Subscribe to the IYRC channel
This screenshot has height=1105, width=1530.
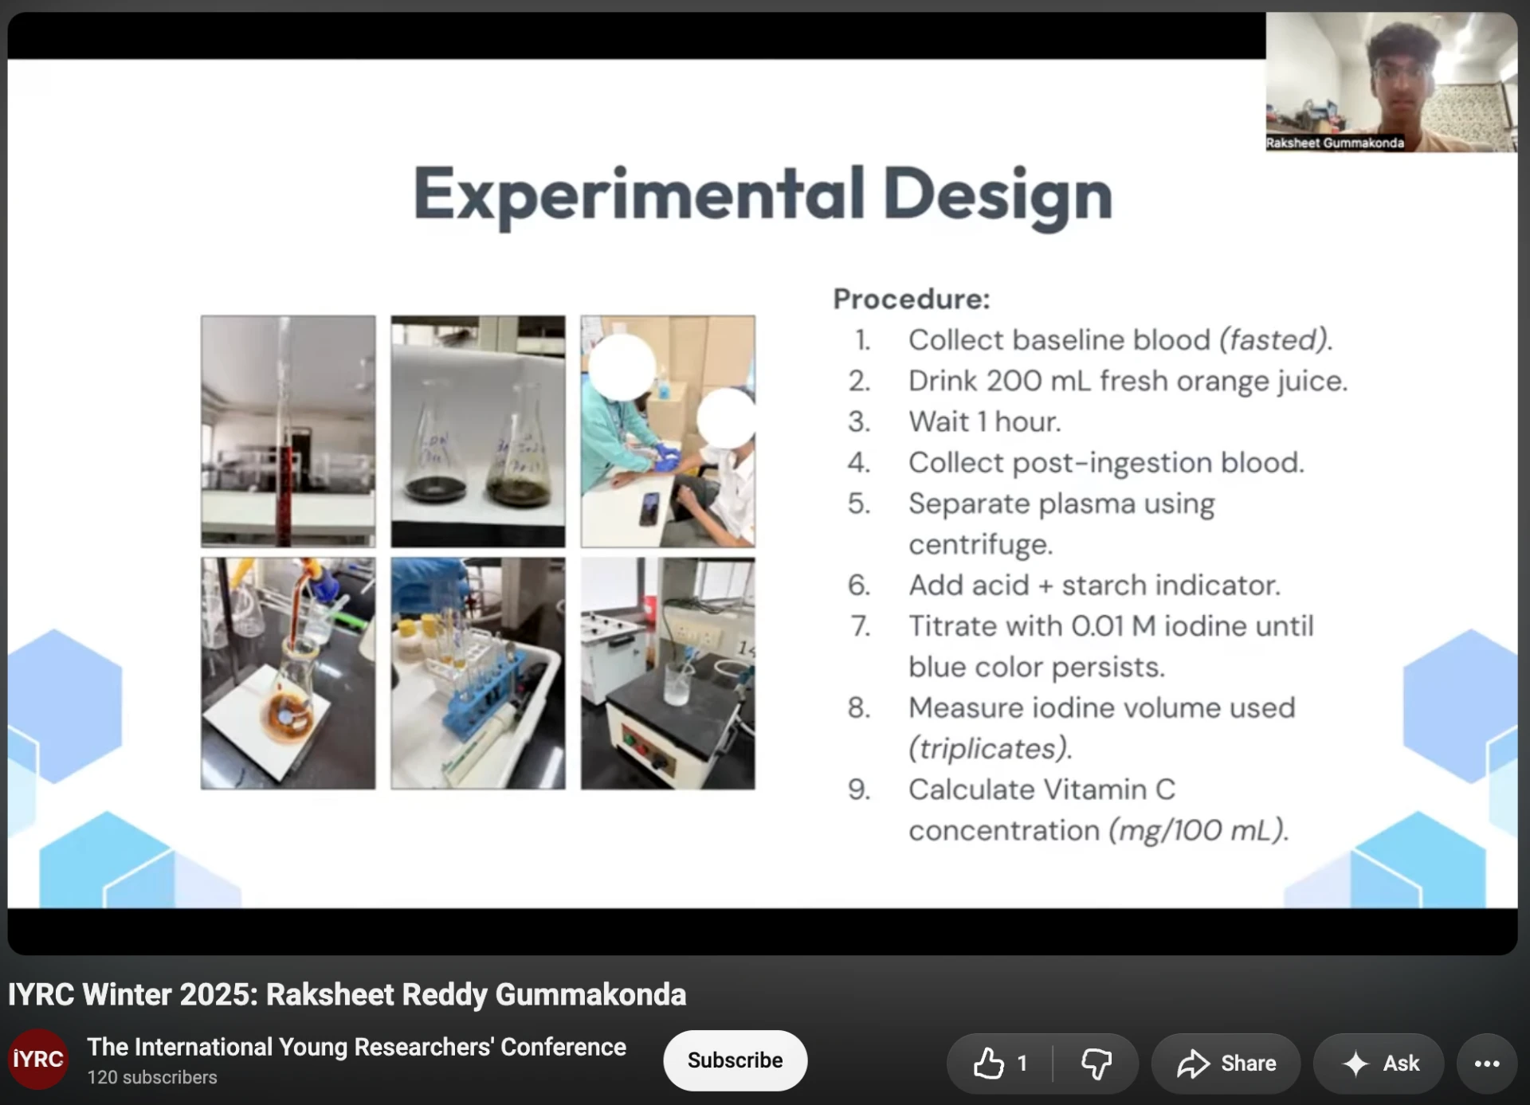point(735,1060)
